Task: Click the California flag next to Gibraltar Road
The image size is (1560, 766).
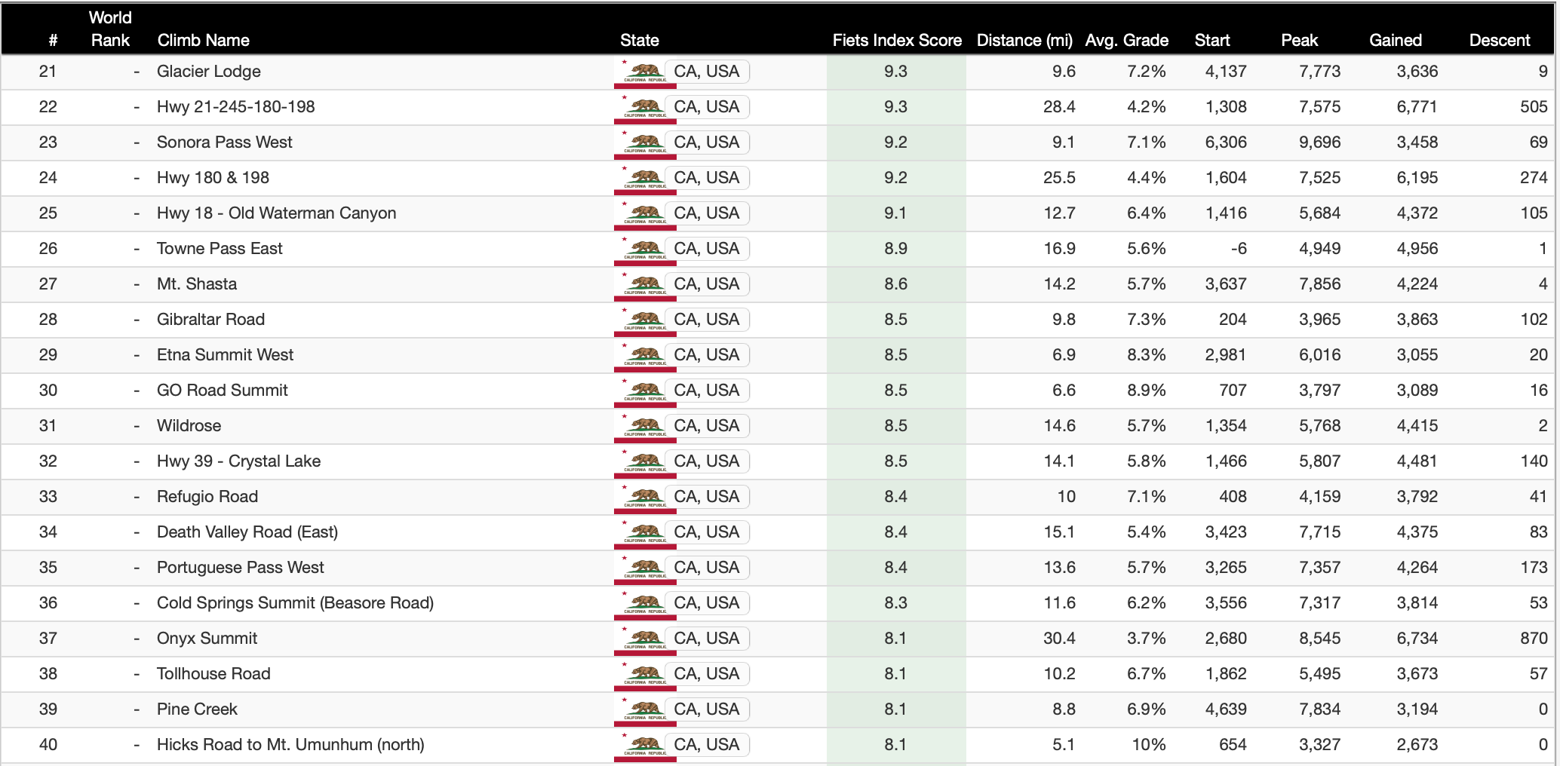Action: 645,320
